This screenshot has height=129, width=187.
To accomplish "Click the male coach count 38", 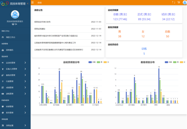I will tap(119, 36).
